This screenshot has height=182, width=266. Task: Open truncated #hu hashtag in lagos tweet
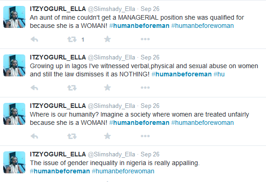tap(219, 74)
